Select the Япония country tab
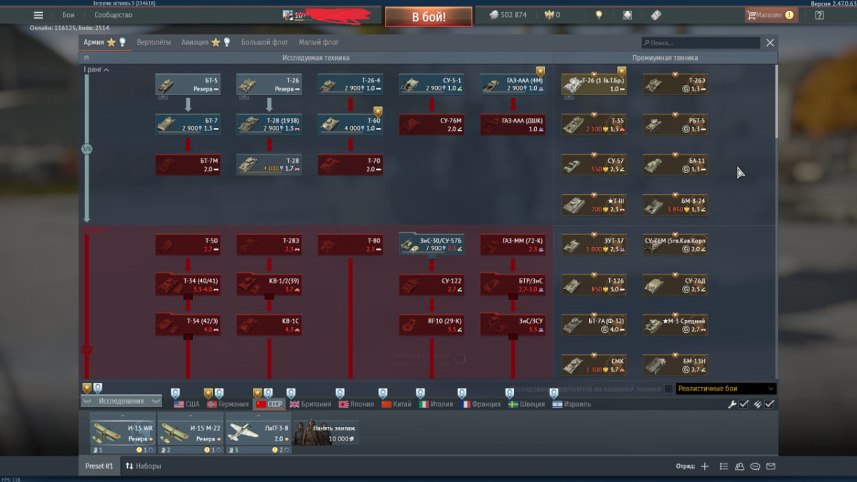The height and width of the screenshot is (482, 857). coord(356,404)
